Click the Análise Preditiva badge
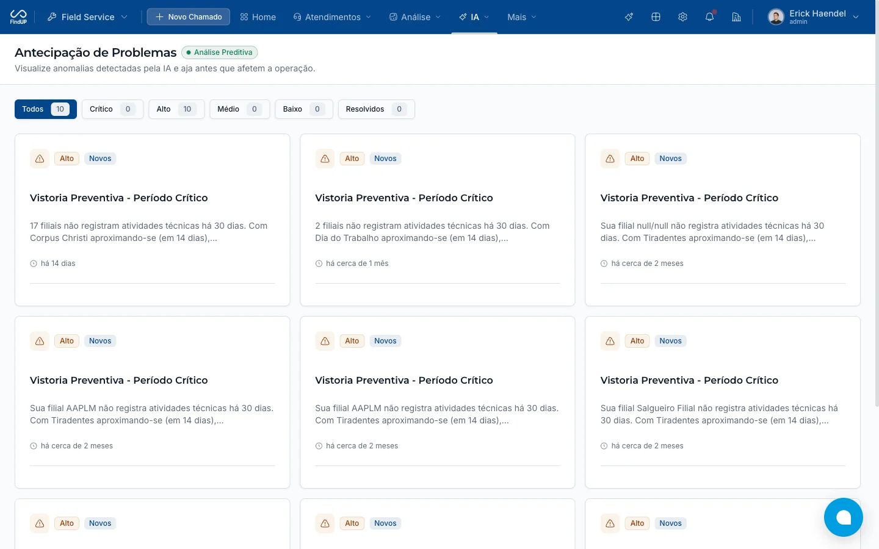 pos(220,52)
